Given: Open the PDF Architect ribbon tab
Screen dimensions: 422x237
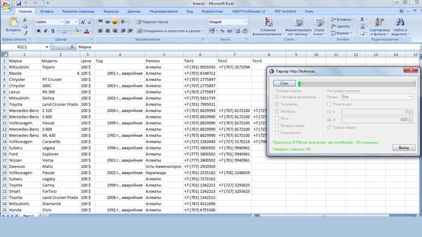Looking at the screenshot, I should click(285, 11).
